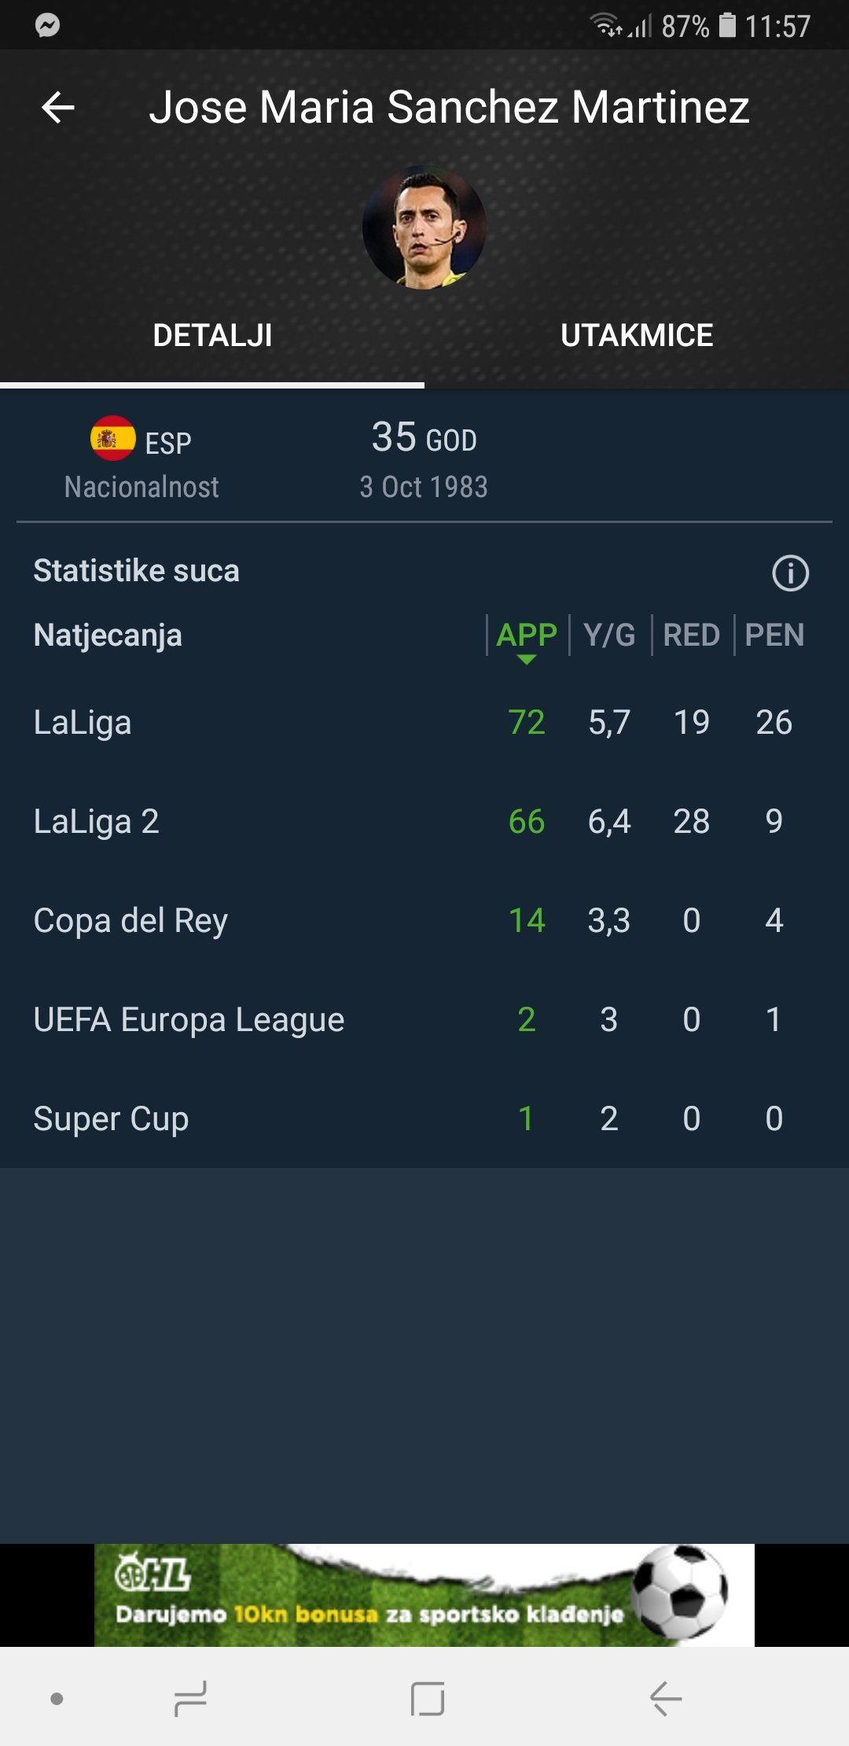
Task: Tap the Messenger notification icon
Action: point(47,26)
